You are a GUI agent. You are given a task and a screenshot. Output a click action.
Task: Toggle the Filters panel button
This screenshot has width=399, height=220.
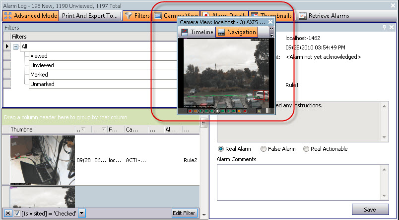[x=137, y=16]
